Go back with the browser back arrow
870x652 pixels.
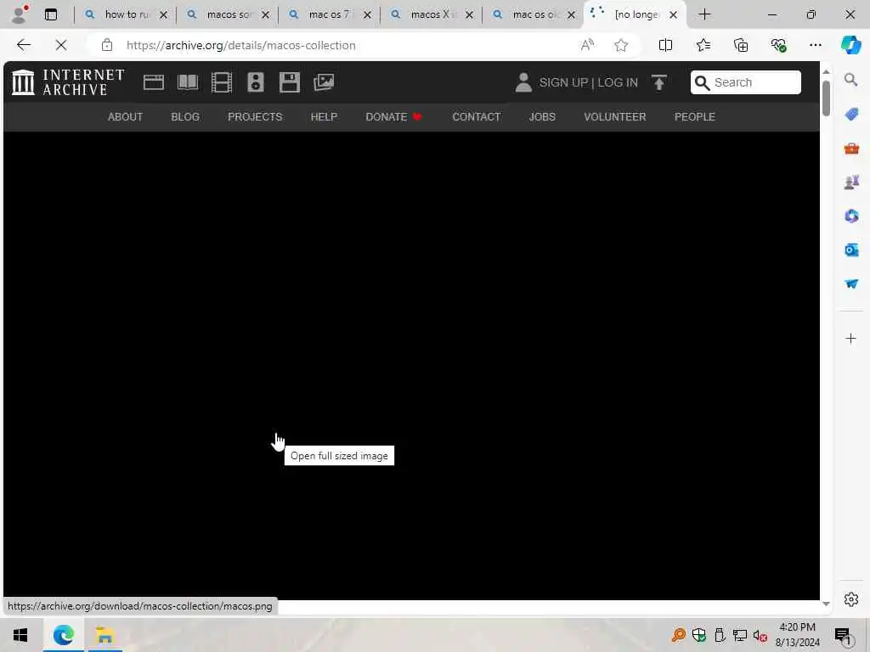(x=24, y=45)
